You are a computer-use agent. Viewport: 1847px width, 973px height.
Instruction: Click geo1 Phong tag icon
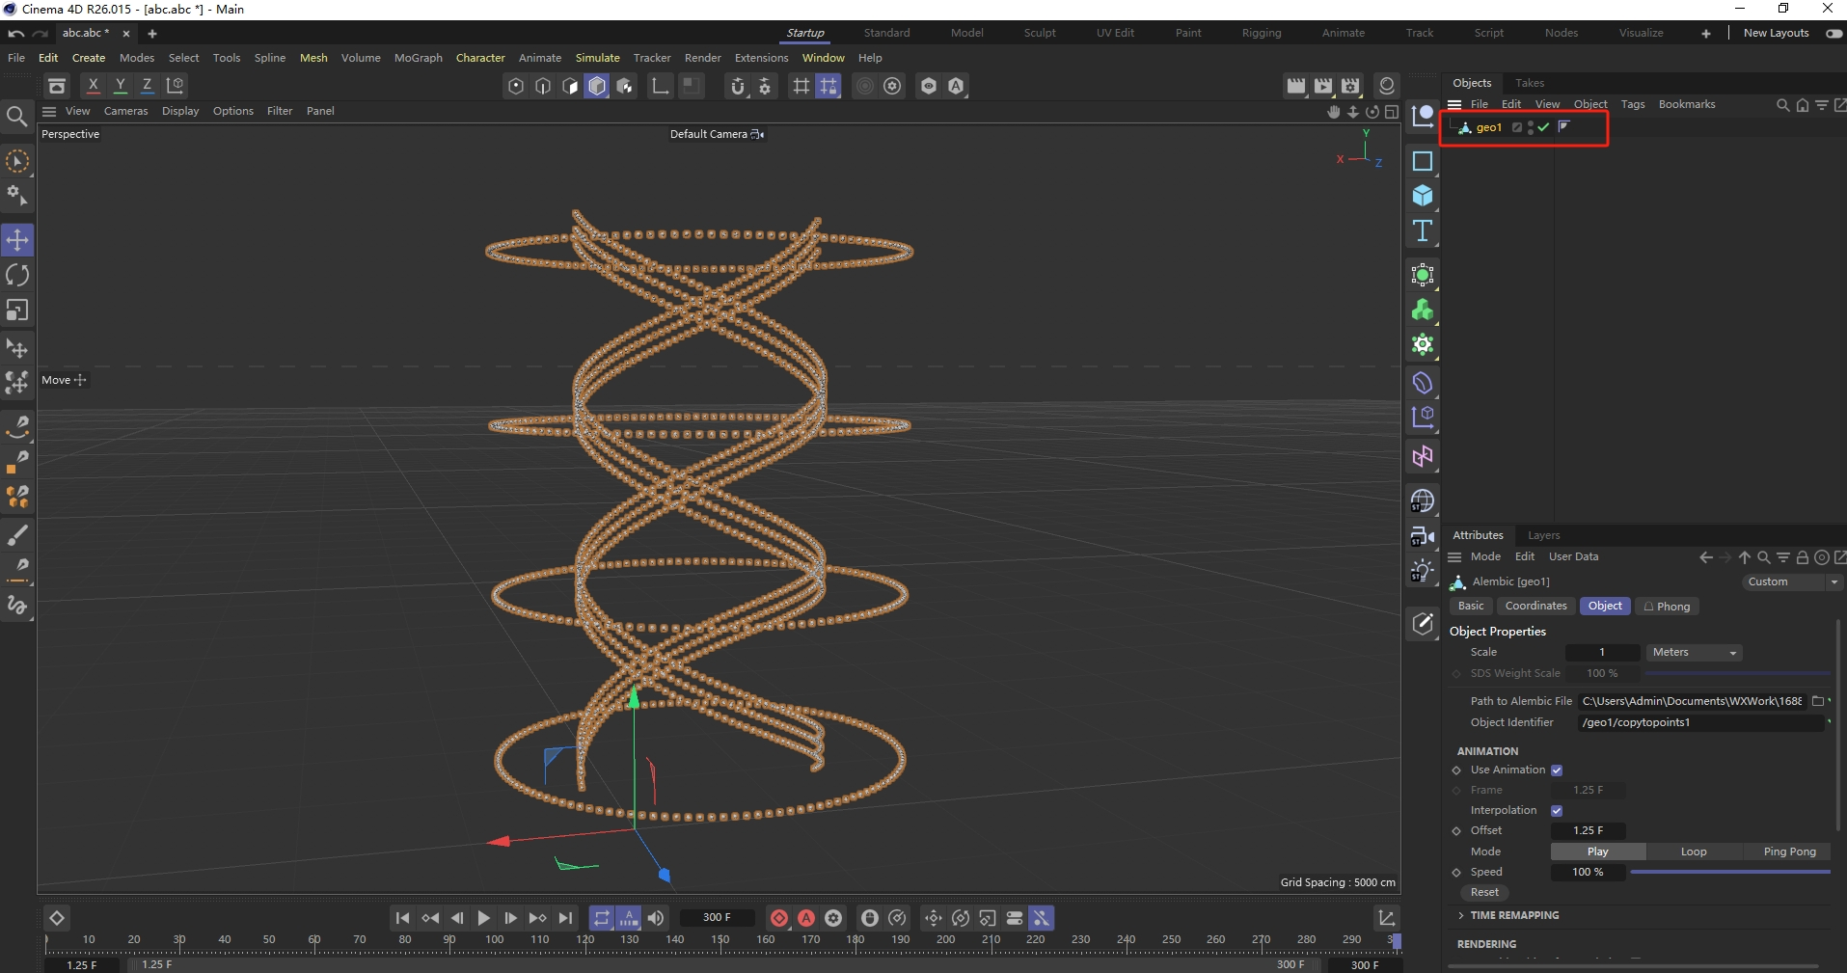coord(1564,126)
